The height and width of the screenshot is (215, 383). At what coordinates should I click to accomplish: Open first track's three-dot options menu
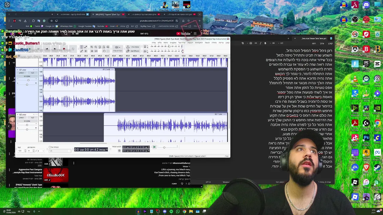37,70
